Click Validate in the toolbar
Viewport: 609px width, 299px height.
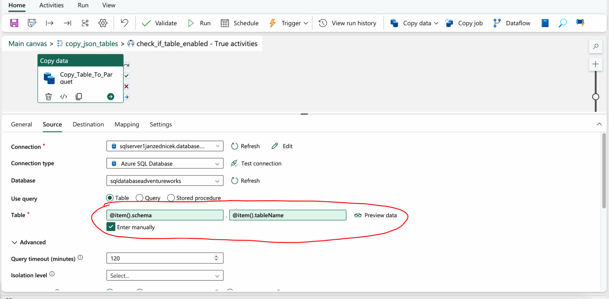click(159, 23)
